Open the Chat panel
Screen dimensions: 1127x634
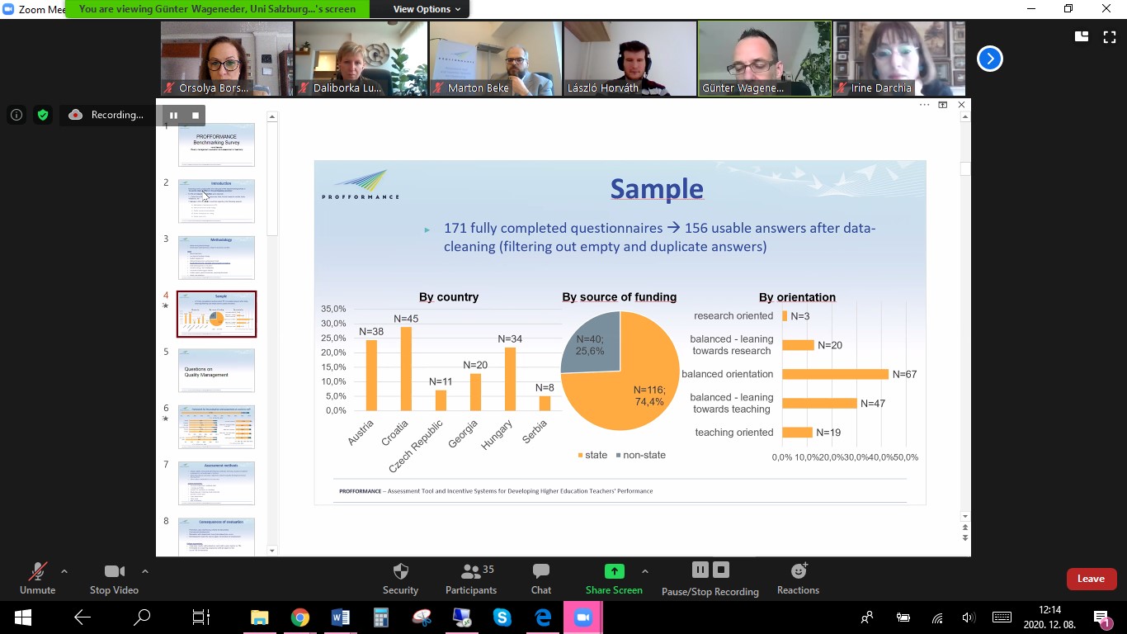[541, 571]
